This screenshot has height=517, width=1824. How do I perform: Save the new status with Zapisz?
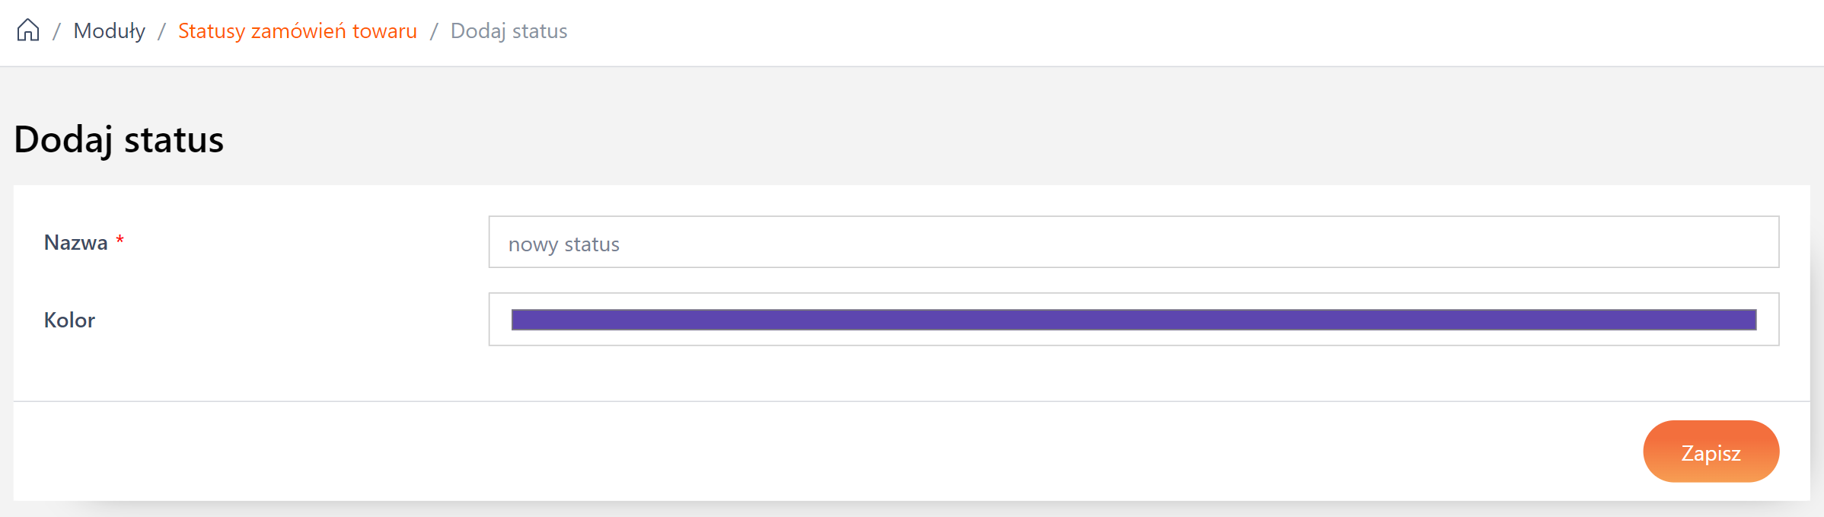point(1710,452)
